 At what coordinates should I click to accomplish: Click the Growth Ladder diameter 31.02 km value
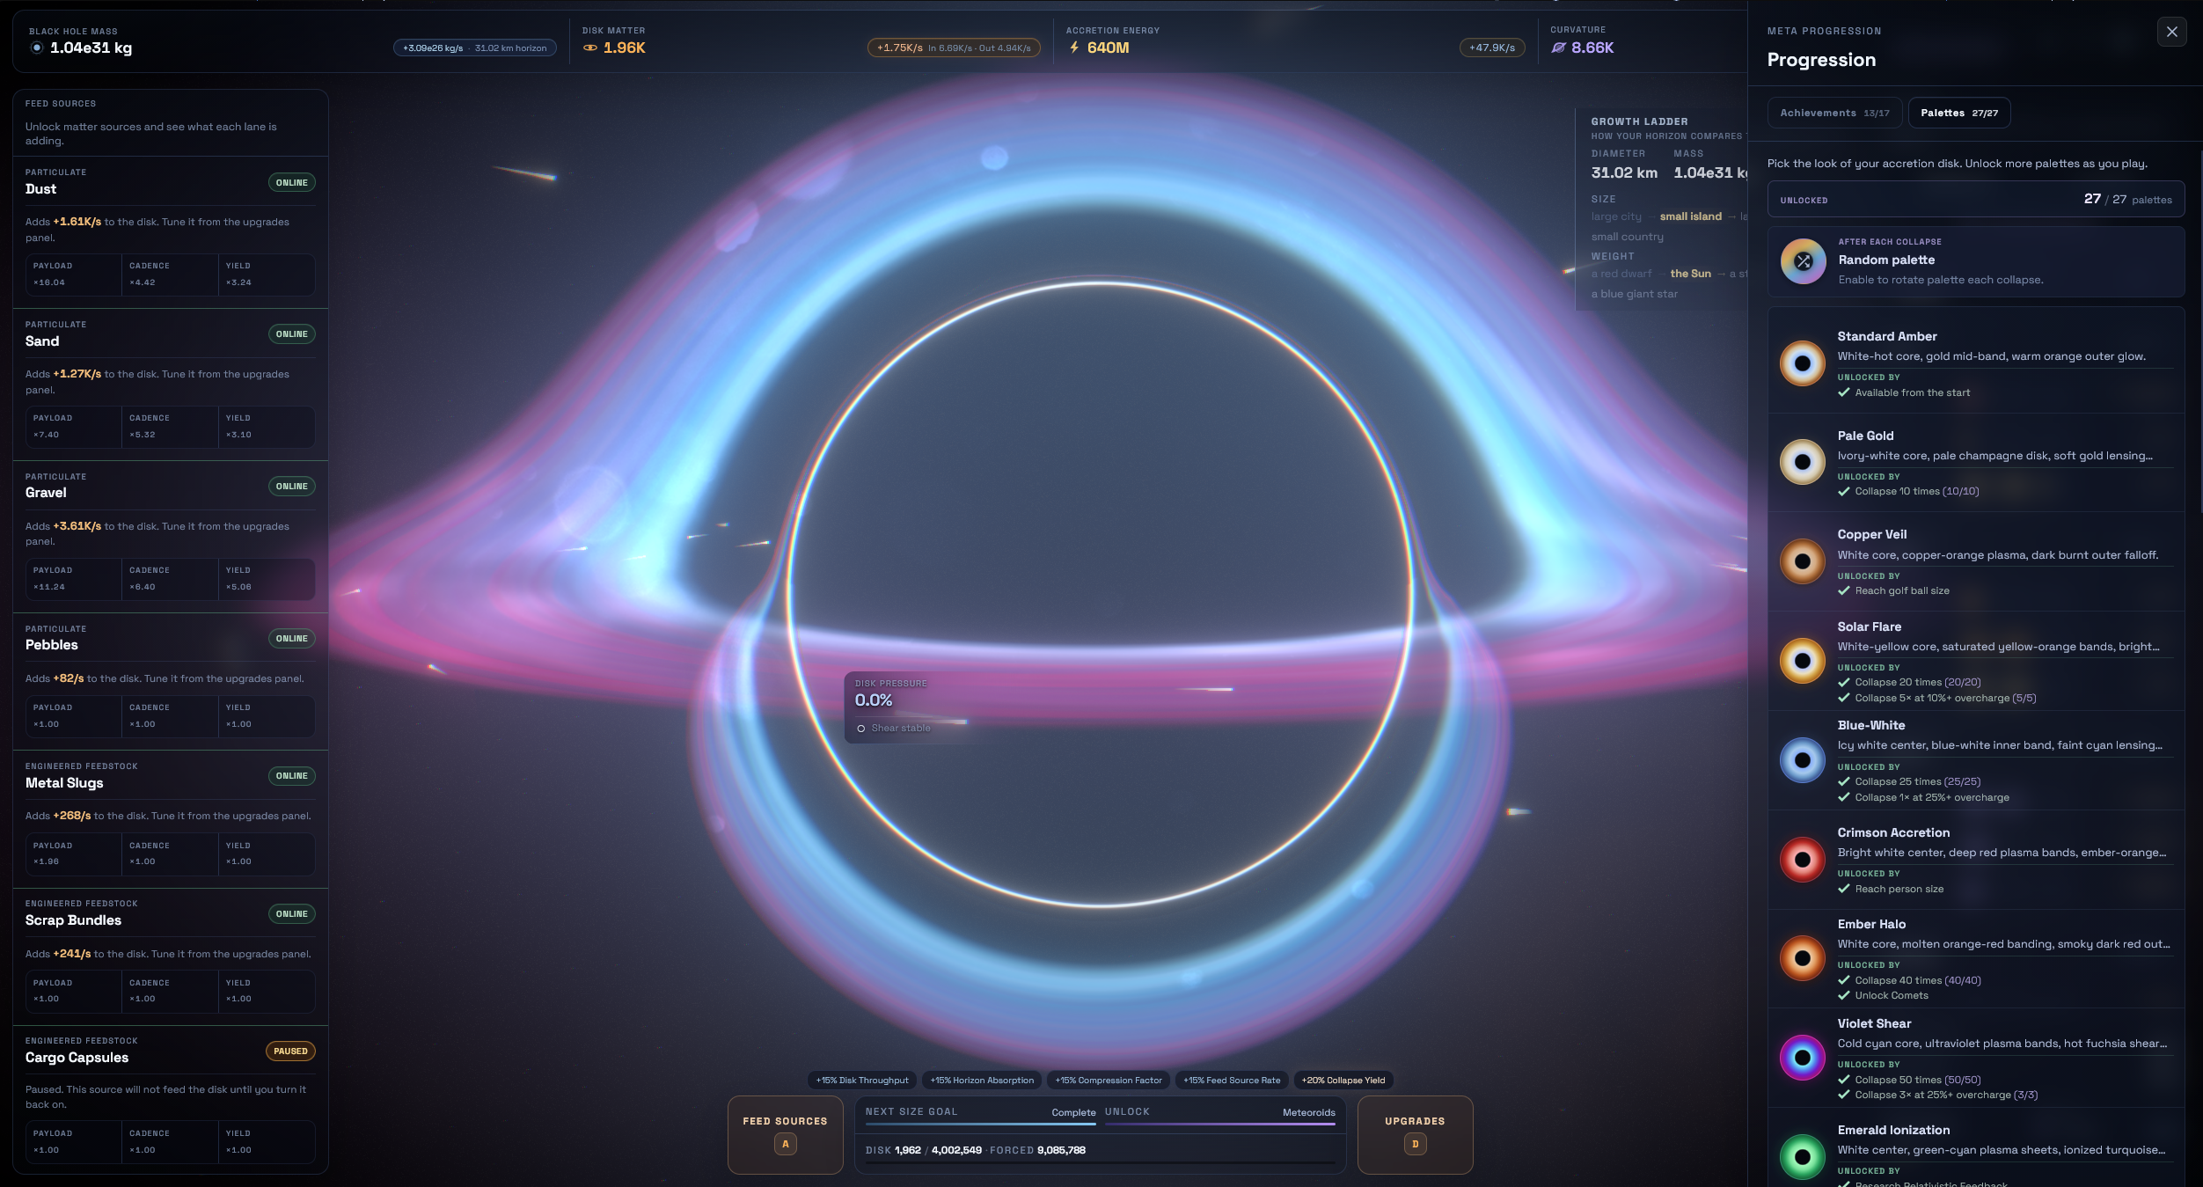click(1624, 173)
